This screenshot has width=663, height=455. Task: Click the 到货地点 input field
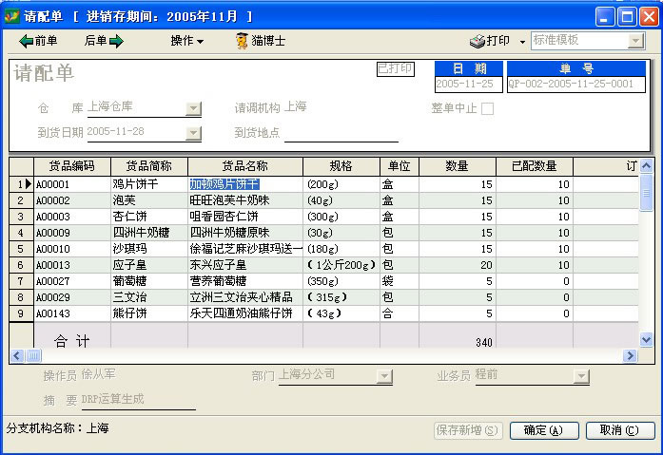[341, 133]
